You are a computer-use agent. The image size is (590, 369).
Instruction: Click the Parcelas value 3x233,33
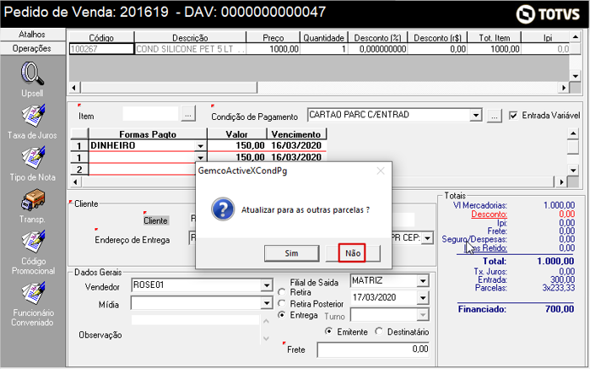(x=559, y=288)
